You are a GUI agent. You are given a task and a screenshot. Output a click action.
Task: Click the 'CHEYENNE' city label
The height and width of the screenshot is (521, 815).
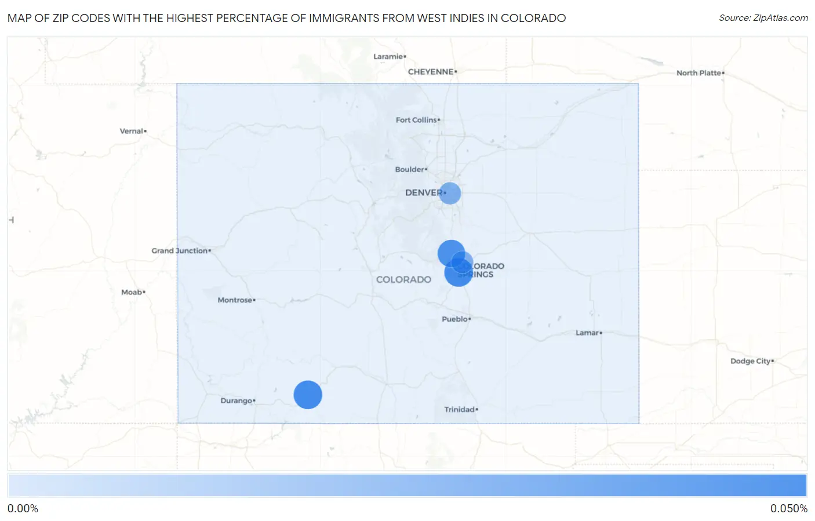click(x=431, y=72)
